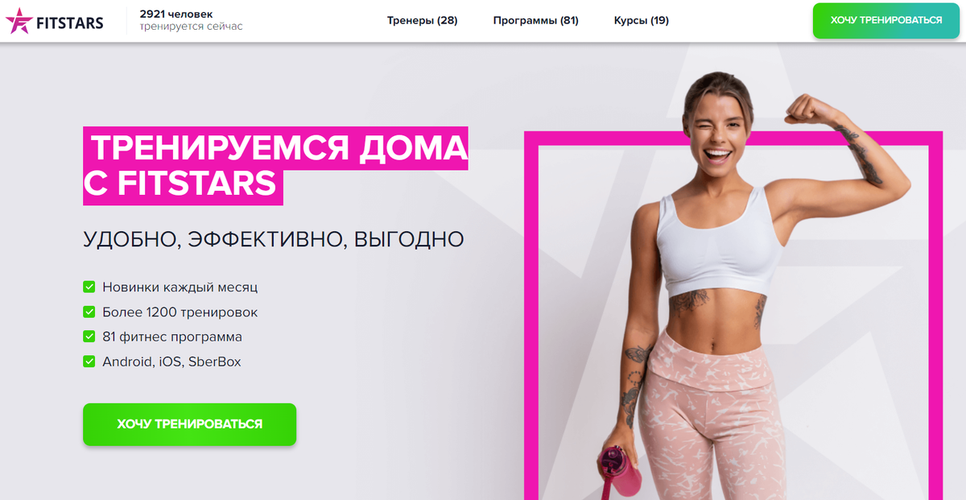Click the УДОБНО, ЭФФЕКТИВНО, ВЫГОДНО subtitle

coord(274,239)
